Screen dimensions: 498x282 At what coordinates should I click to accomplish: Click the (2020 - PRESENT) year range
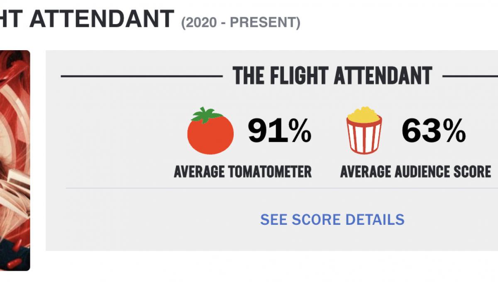[241, 23]
